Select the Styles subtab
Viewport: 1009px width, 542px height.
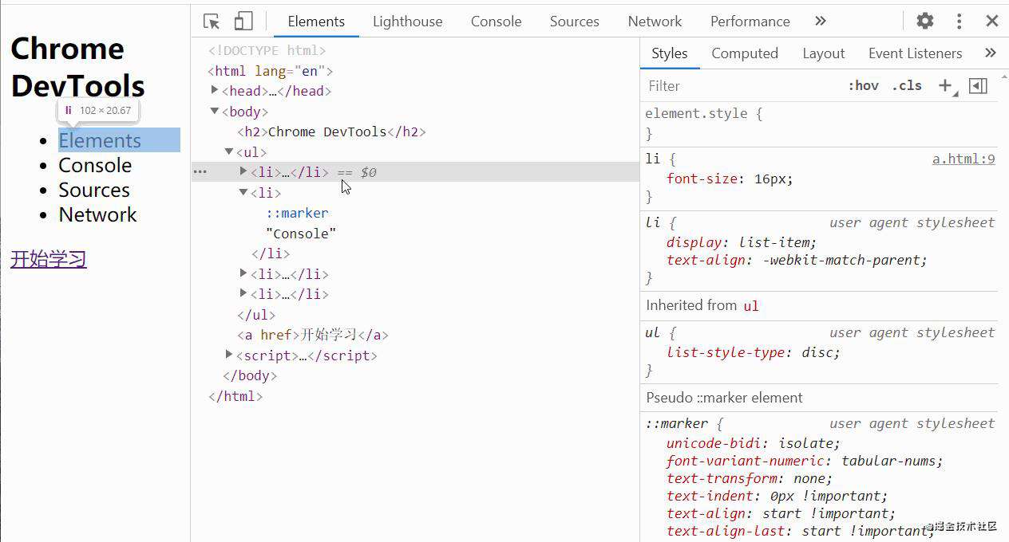(x=669, y=53)
